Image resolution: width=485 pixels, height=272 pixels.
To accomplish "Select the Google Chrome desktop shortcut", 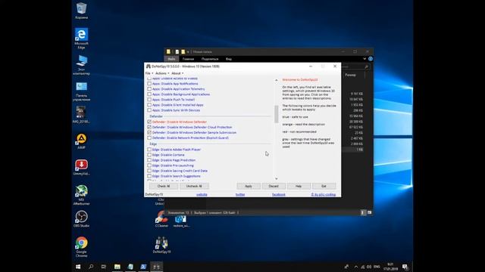I will pyautogui.click(x=81, y=247).
